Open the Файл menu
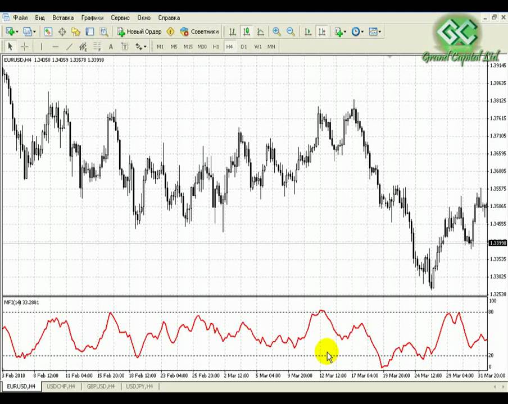Image resolution: width=508 pixels, height=404 pixels. pos(20,18)
